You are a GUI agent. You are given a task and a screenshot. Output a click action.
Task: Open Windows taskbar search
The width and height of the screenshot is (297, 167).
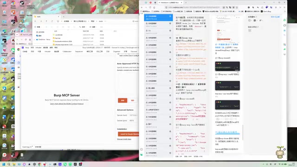point(9,164)
